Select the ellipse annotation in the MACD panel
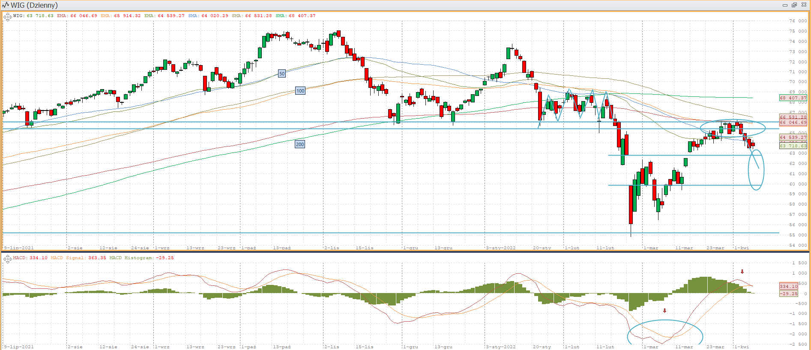 click(665, 320)
